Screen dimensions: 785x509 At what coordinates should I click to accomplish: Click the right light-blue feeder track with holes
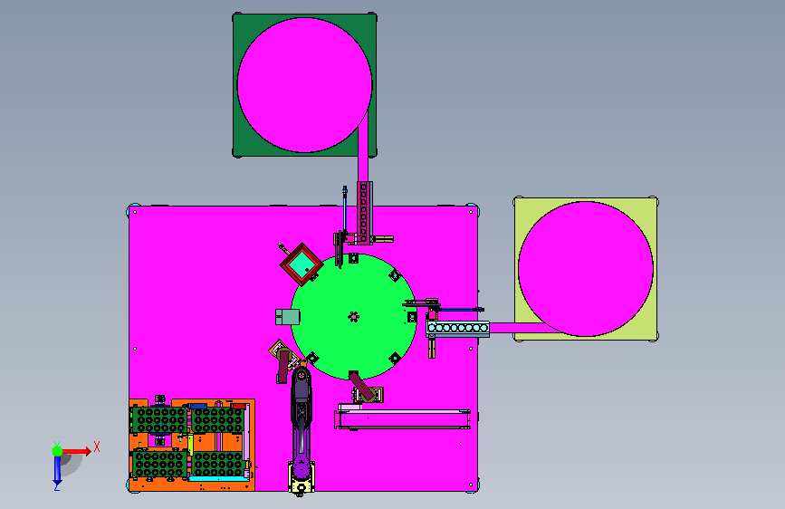457,328
